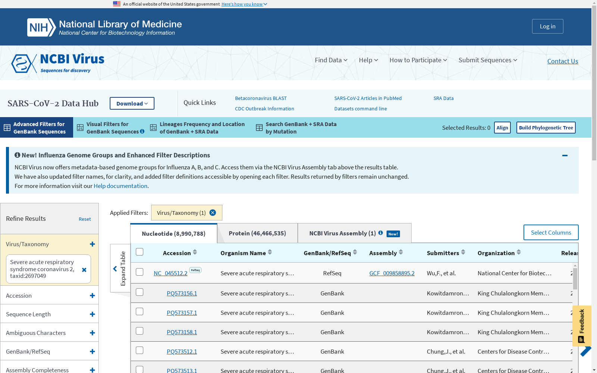The width and height of the screenshot is (597, 373).
Task: Click the results table scrollbar thumb
Action: pyautogui.click(x=575, y=278)
